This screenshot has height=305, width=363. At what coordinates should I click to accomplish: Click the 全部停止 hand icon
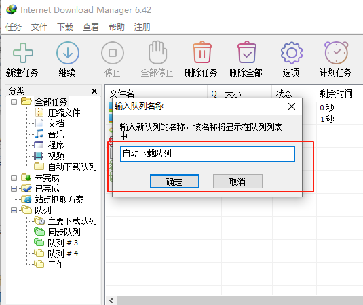pos(157,52)
